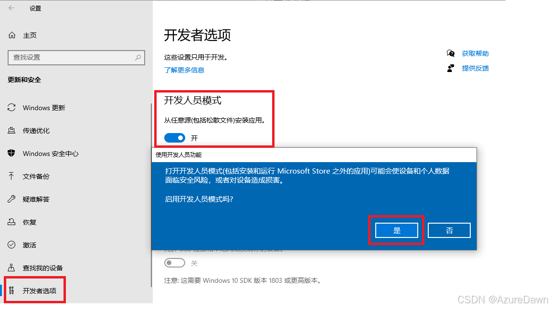
Task: Click the back arrow icon
Action: pyautogui.click(x=11, y=8)
